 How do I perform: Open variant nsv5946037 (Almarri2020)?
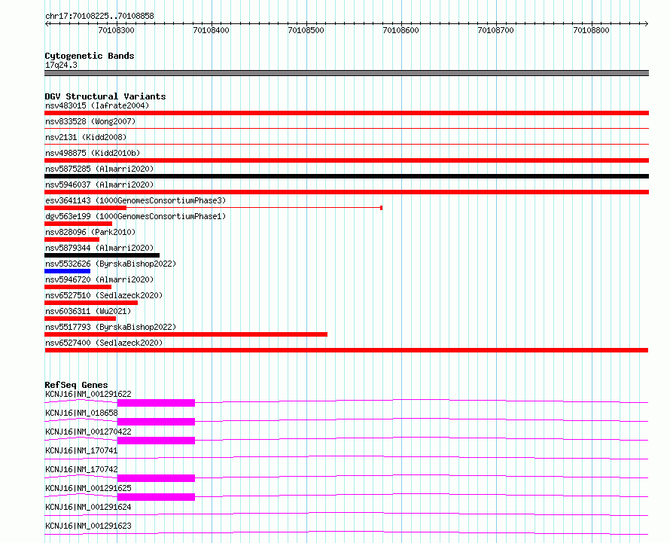point(99,185)
